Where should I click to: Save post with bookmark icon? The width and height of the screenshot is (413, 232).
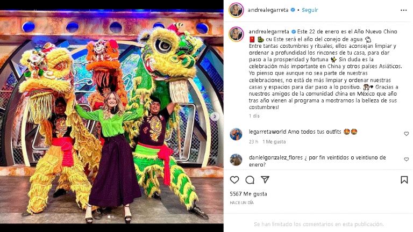coord(404,180)
